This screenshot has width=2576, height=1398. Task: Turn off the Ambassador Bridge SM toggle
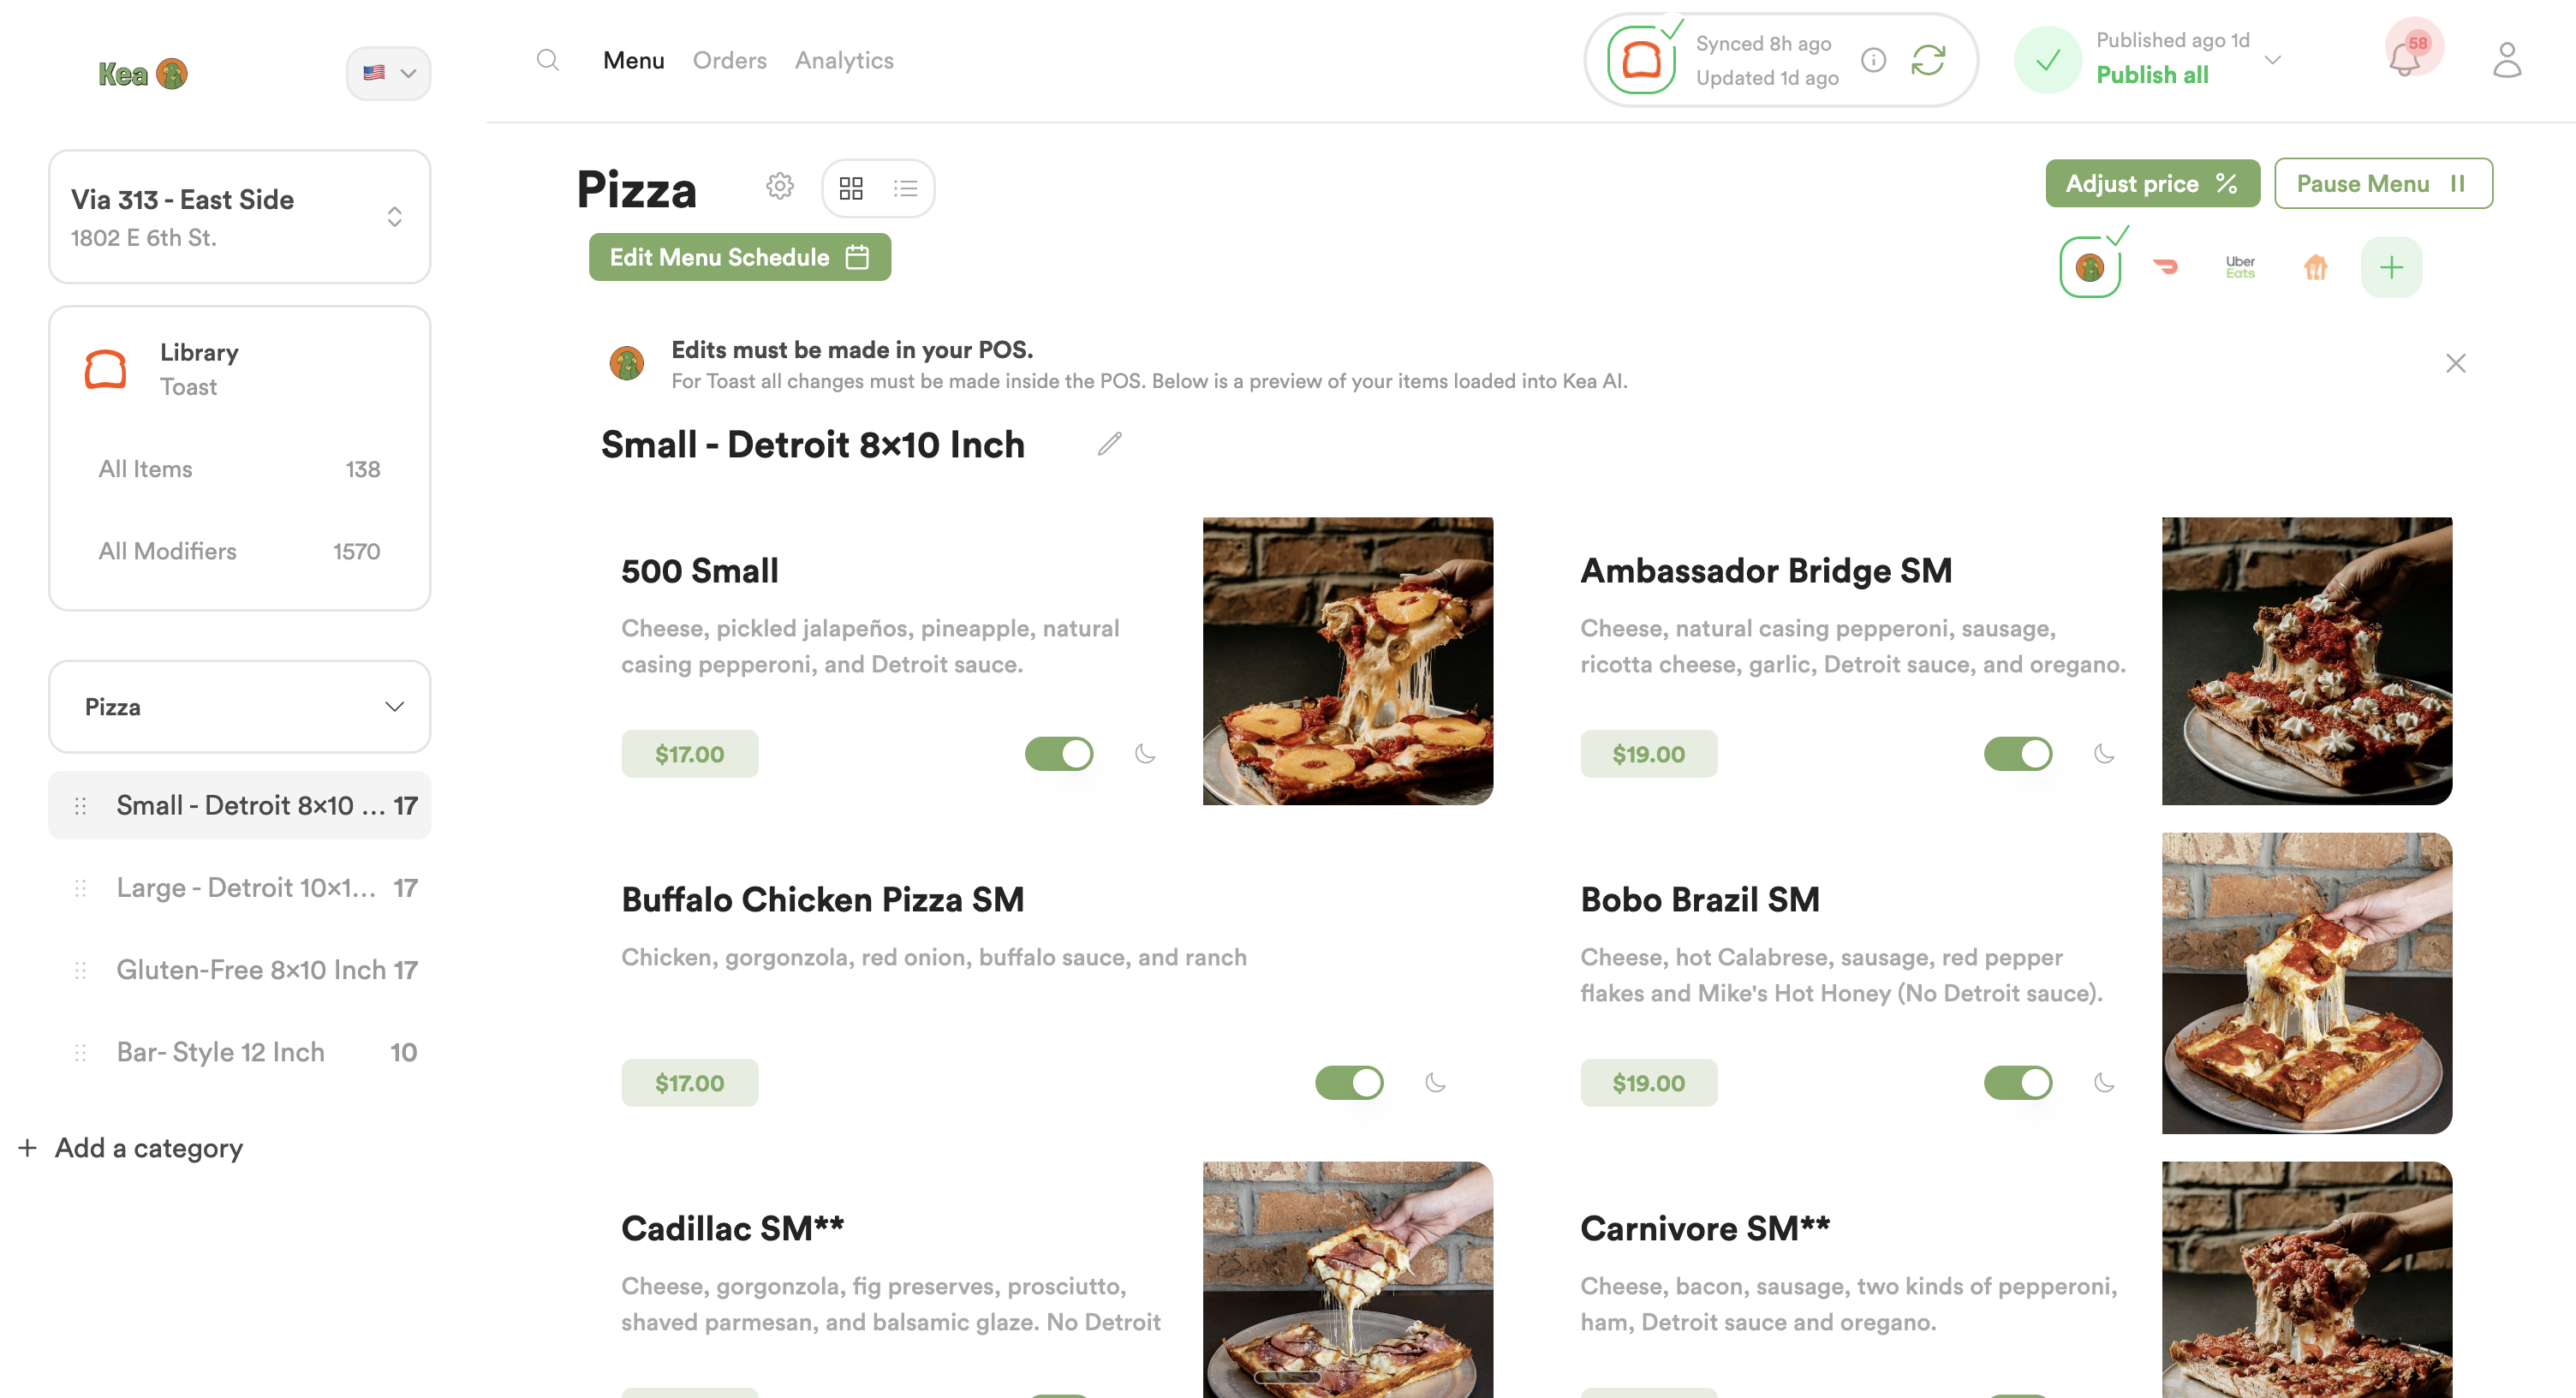tap(2018, 754)
